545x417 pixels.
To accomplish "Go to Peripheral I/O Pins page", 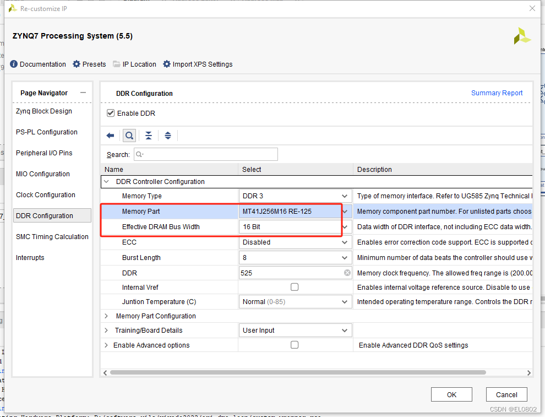I will pyautogui.click(x=44, y=153).
